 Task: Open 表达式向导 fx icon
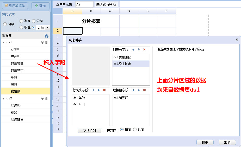click(114, 4)
